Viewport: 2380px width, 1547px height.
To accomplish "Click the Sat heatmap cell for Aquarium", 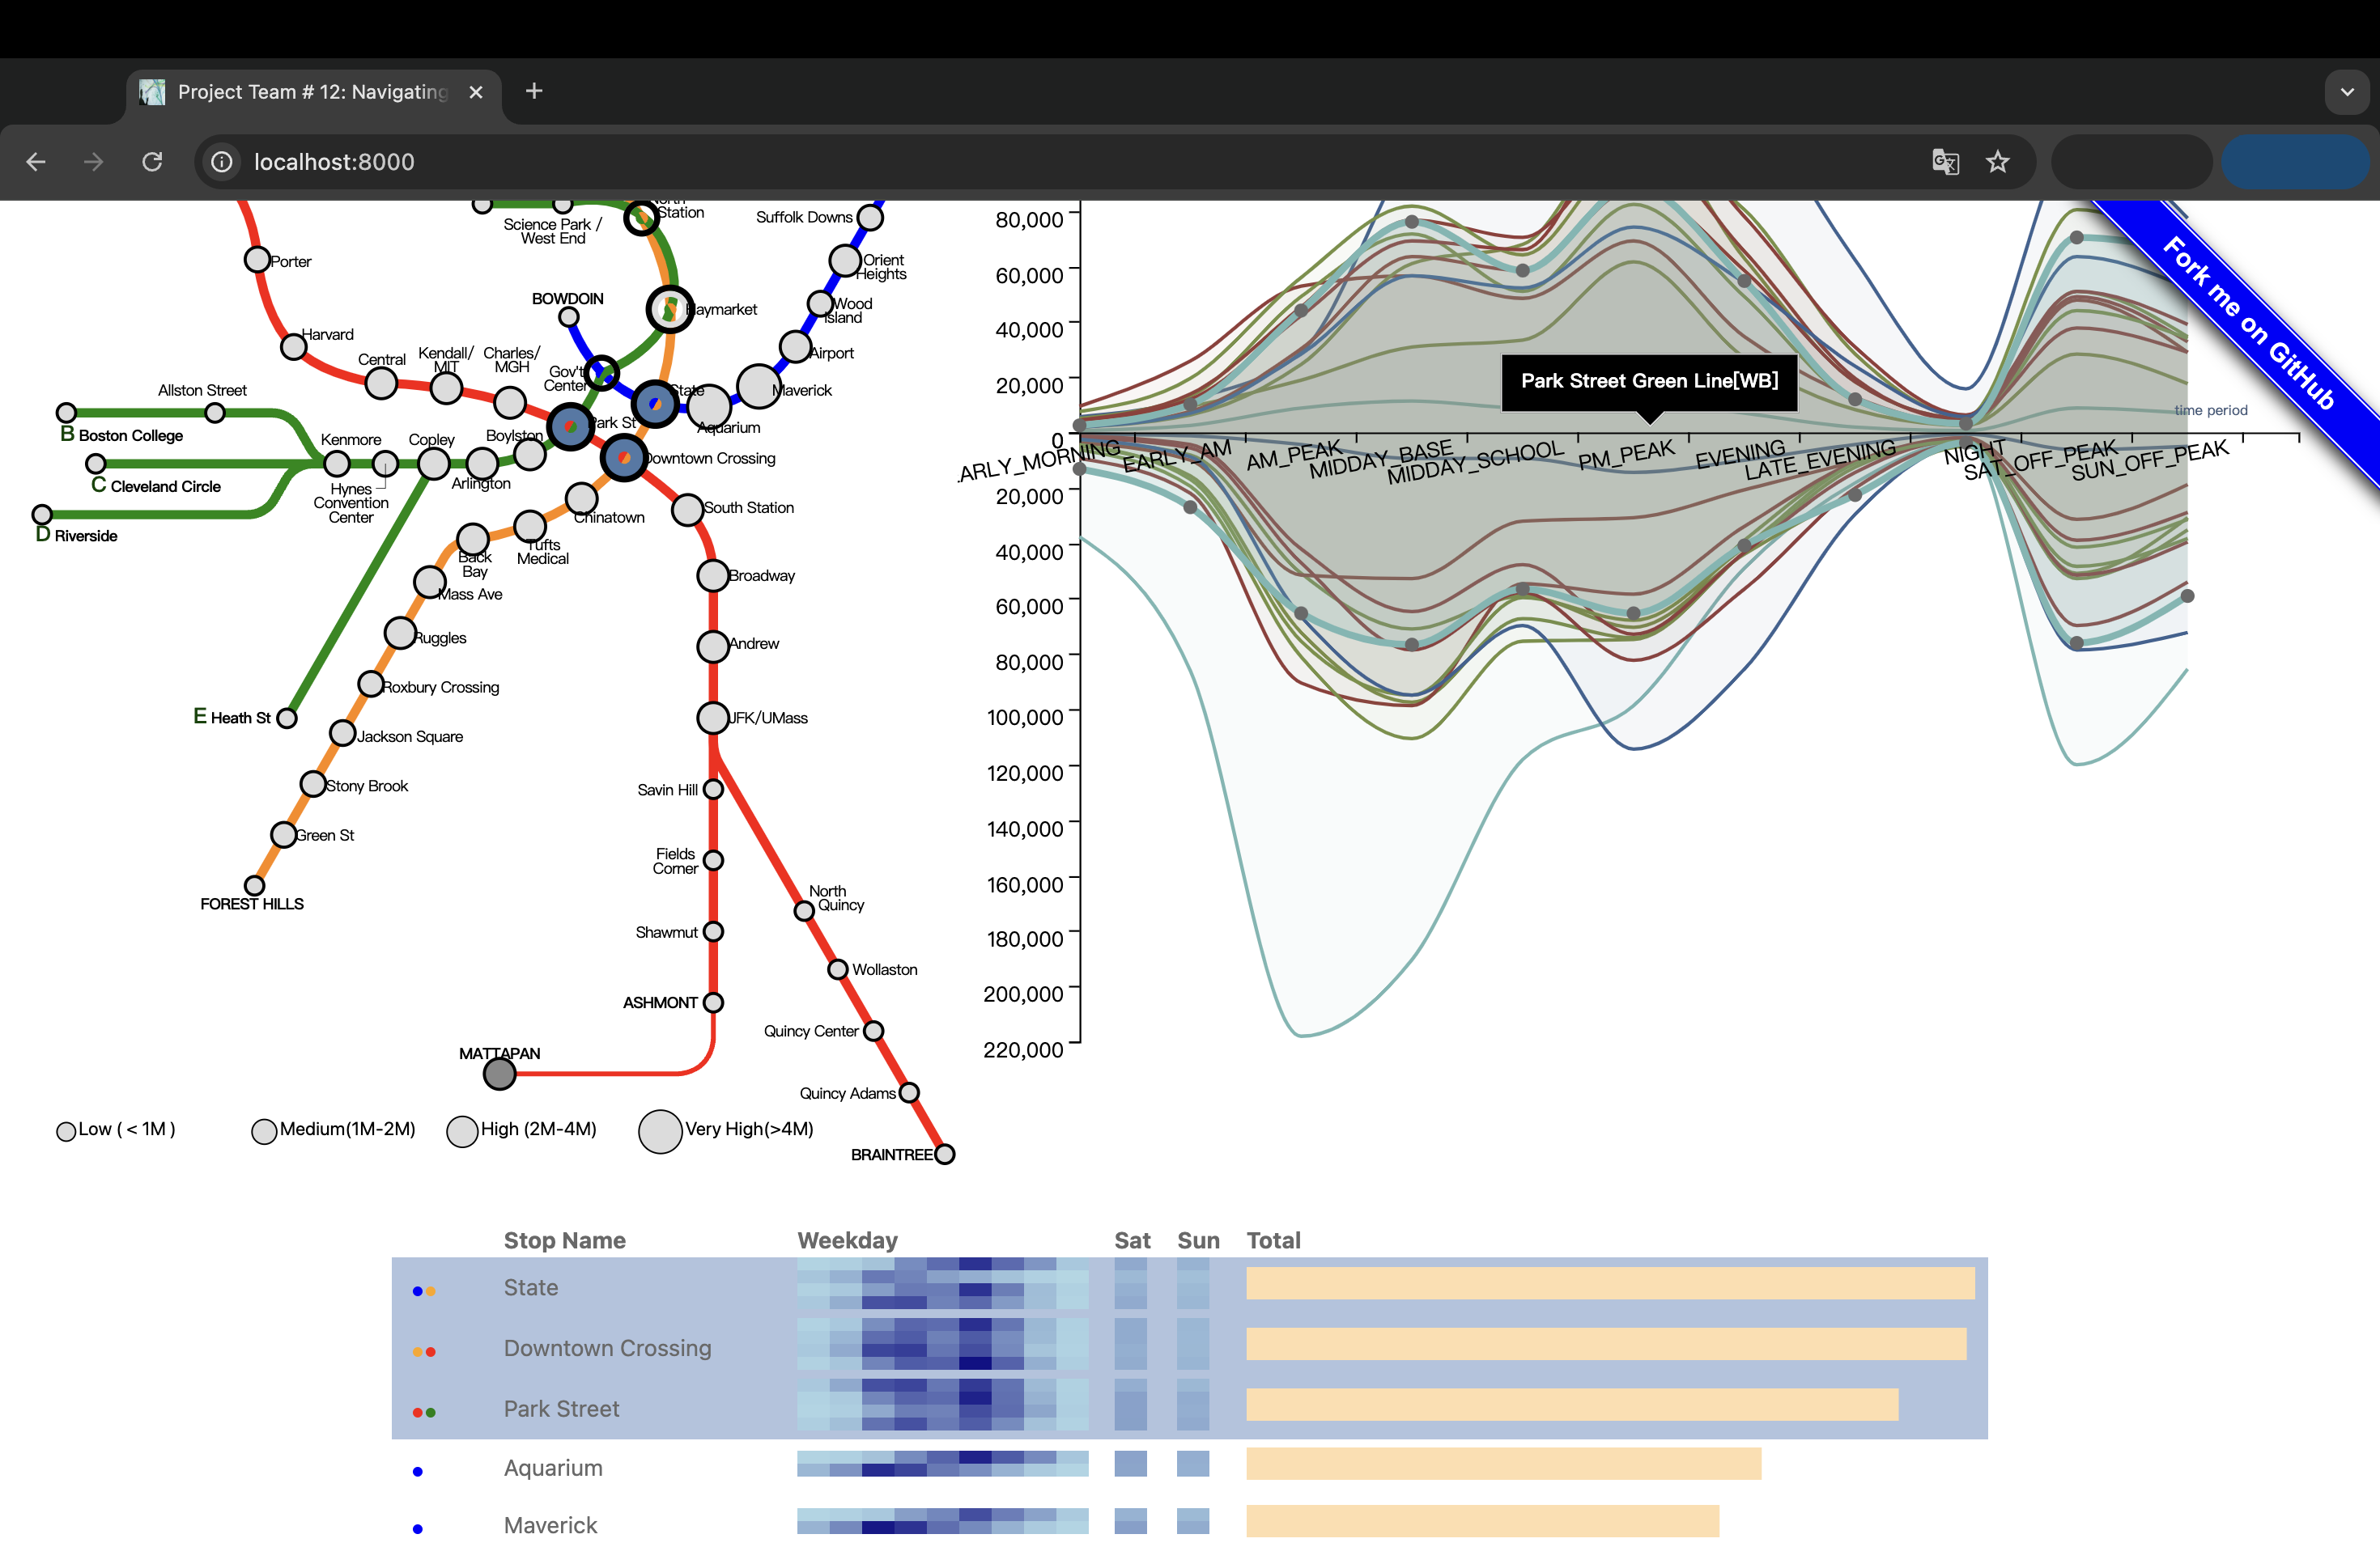I will coord(1130,1464).
